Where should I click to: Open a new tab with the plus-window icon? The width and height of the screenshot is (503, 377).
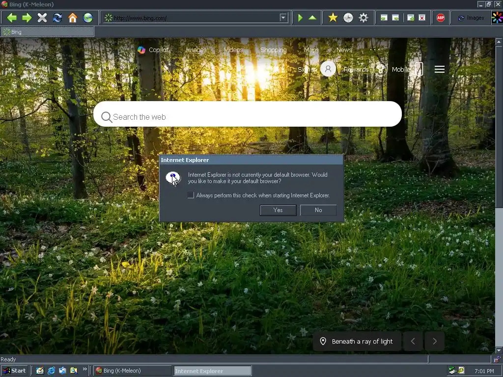point(411,18)
